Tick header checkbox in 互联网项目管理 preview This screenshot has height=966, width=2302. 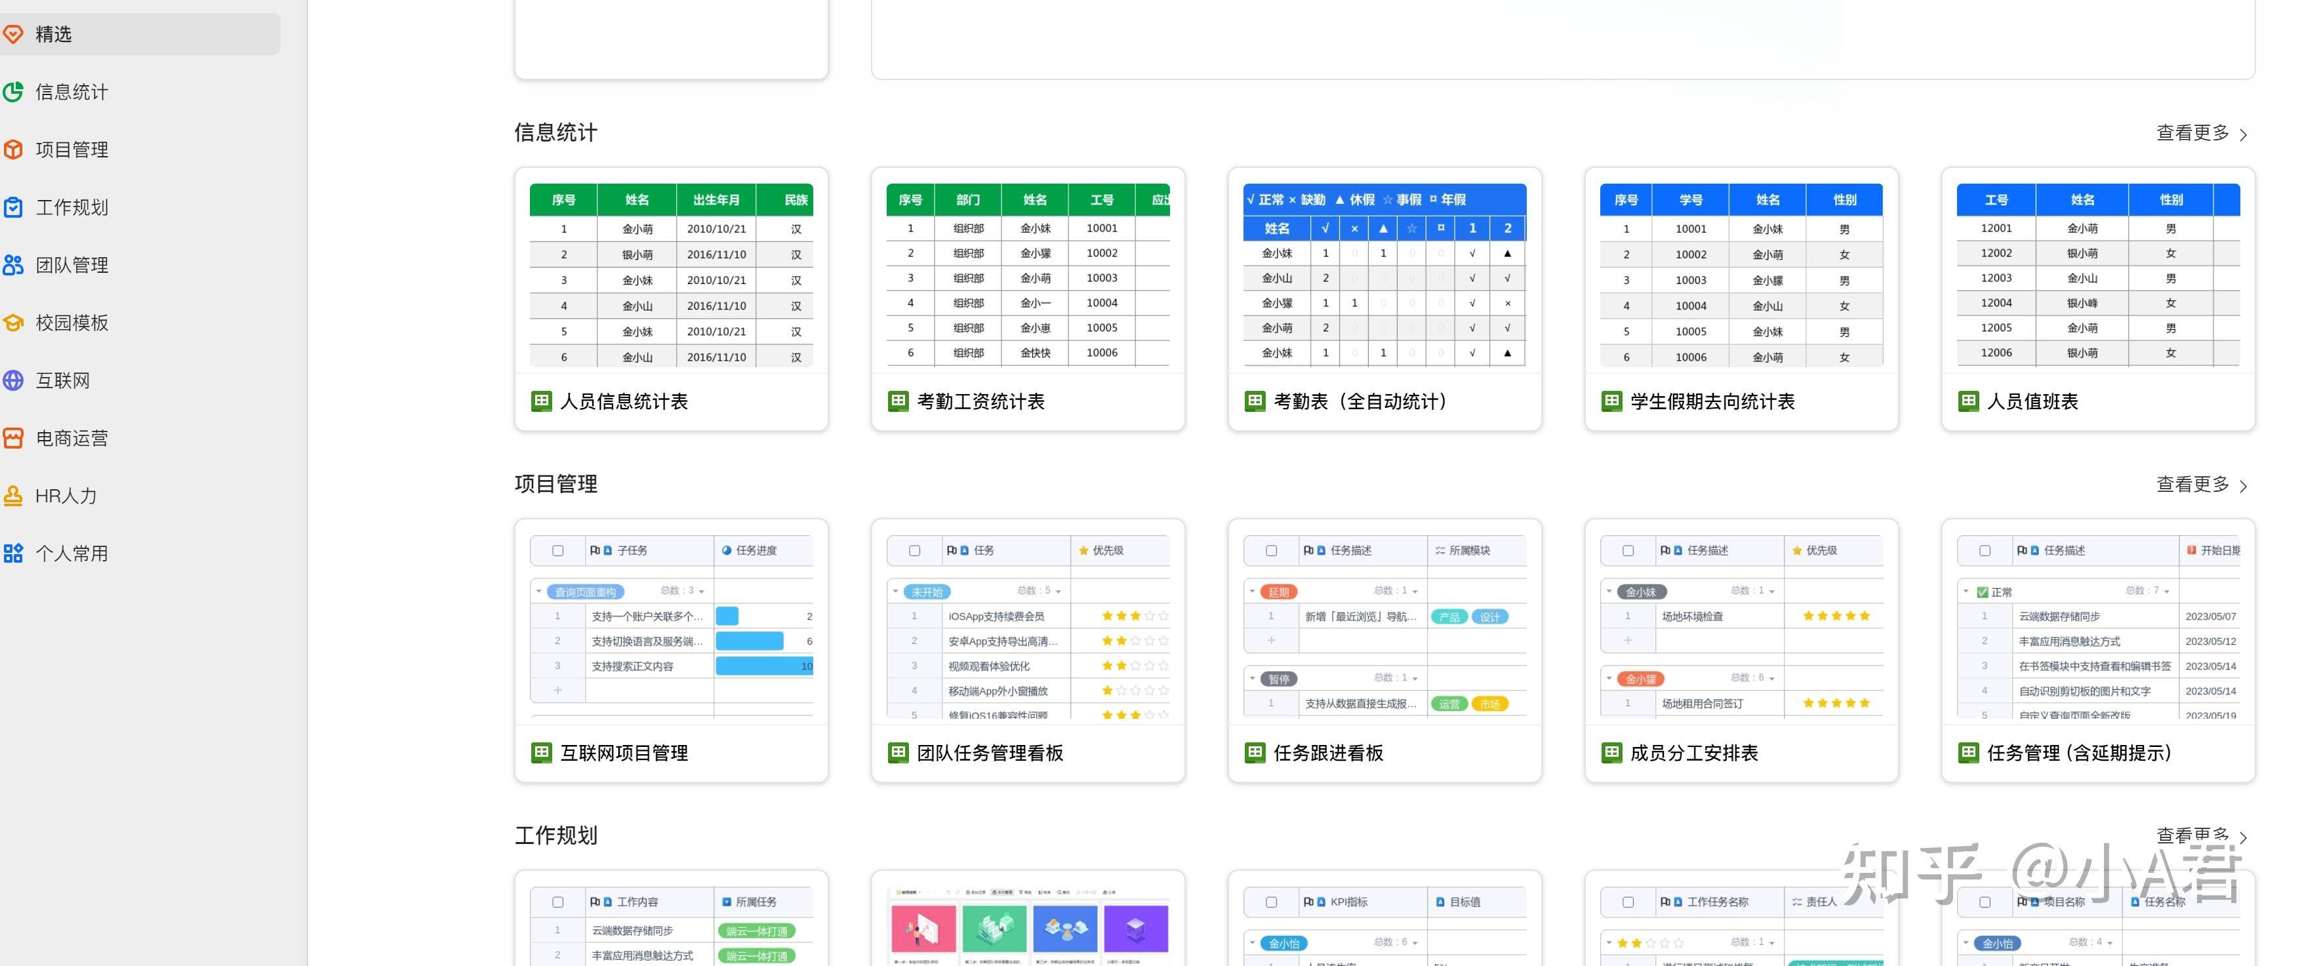click(557, 550)
